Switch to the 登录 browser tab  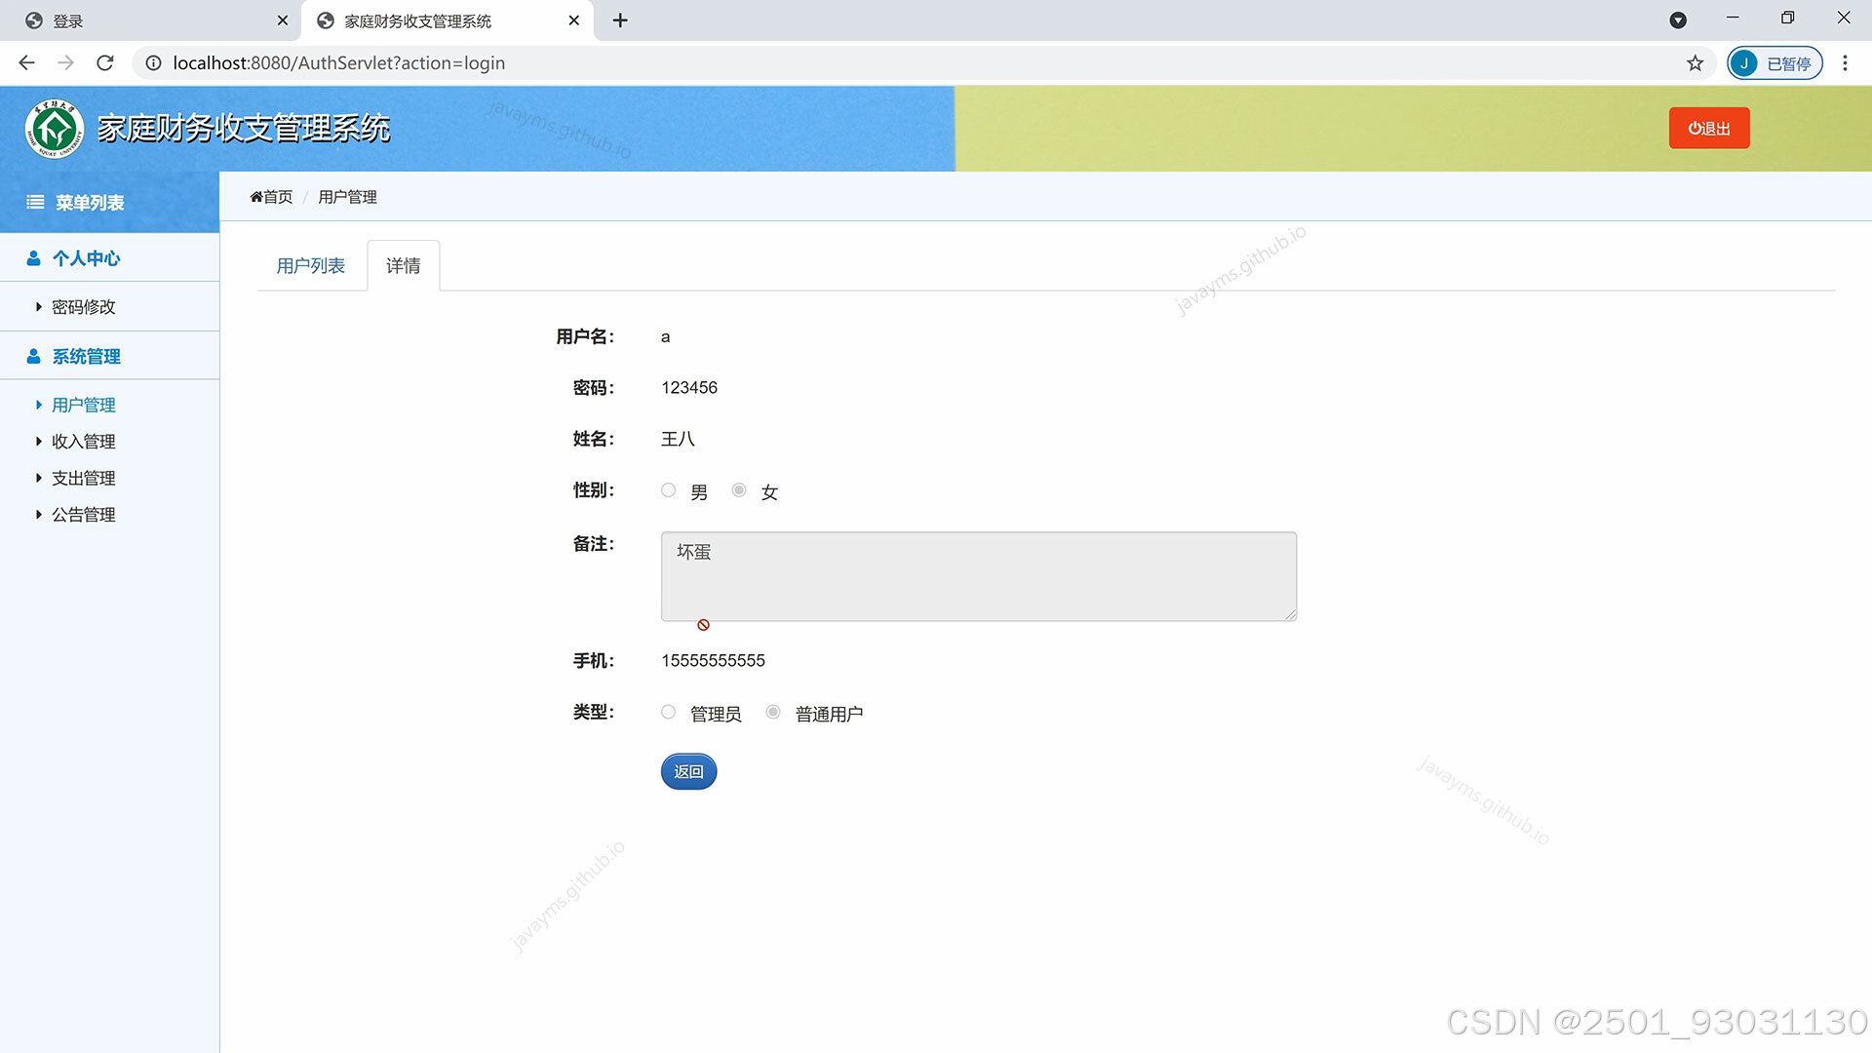151,20
